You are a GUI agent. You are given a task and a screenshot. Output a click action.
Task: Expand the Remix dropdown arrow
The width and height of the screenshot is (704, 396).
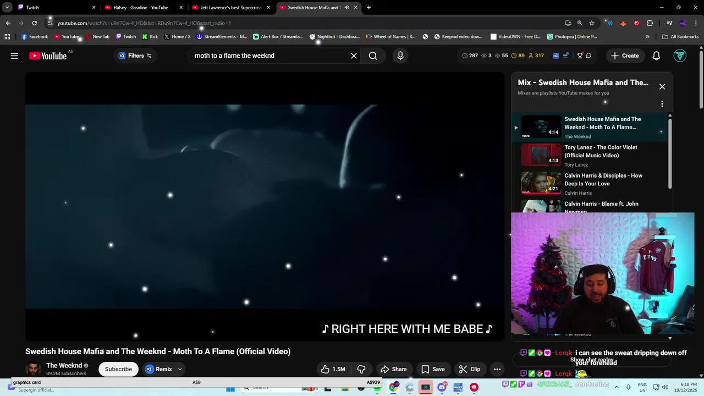coord(179,369)
